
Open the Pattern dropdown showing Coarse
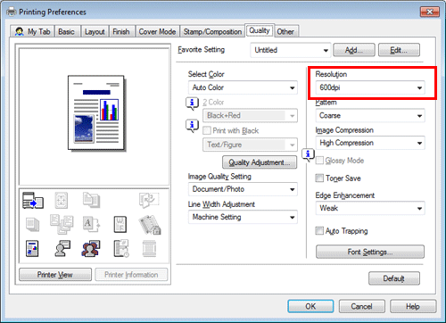coord(370,115)
